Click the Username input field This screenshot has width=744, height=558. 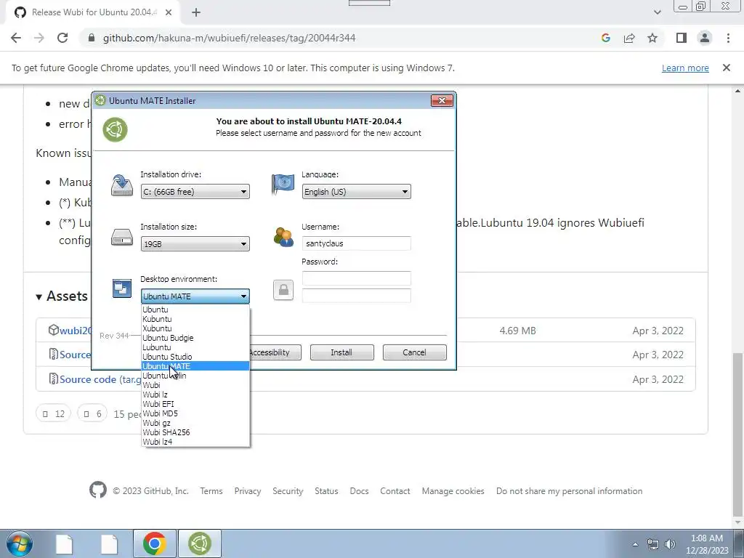click(356, 243)
